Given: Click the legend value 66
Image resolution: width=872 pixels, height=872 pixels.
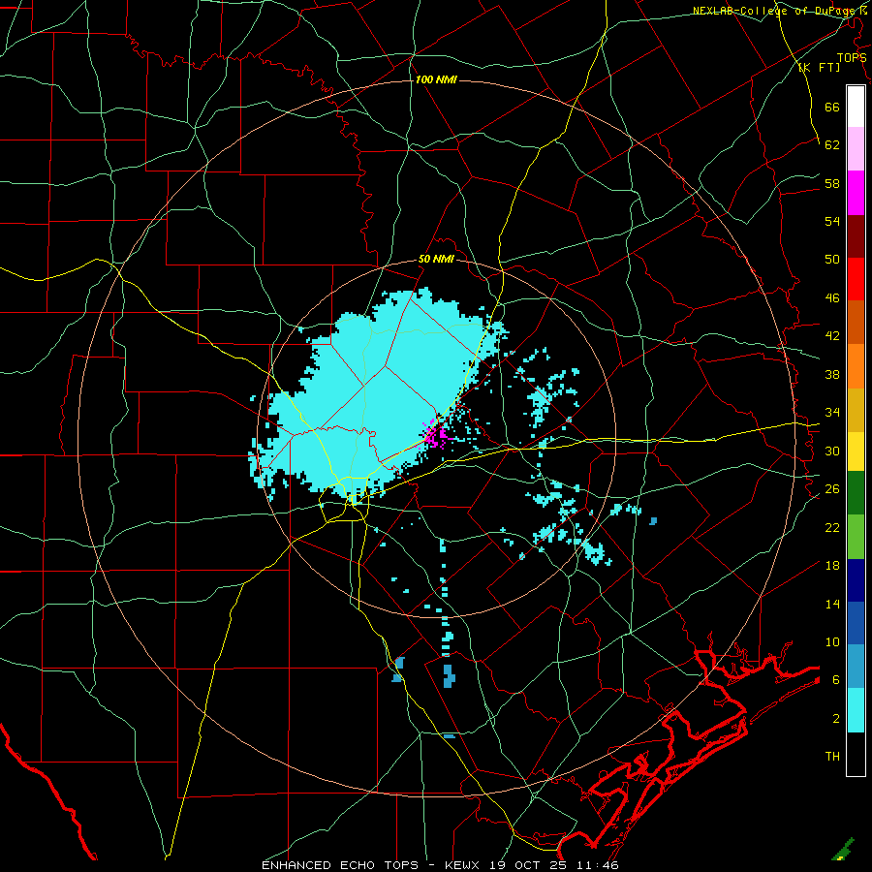Looking at the screenshot, I should 832,107.
